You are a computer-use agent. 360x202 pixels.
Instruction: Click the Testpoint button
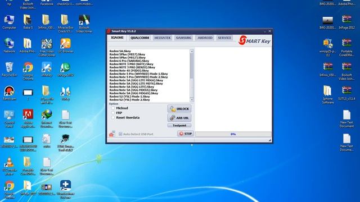point(179,125)
